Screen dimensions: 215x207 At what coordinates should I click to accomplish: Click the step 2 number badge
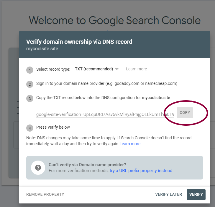pos(30,84)
